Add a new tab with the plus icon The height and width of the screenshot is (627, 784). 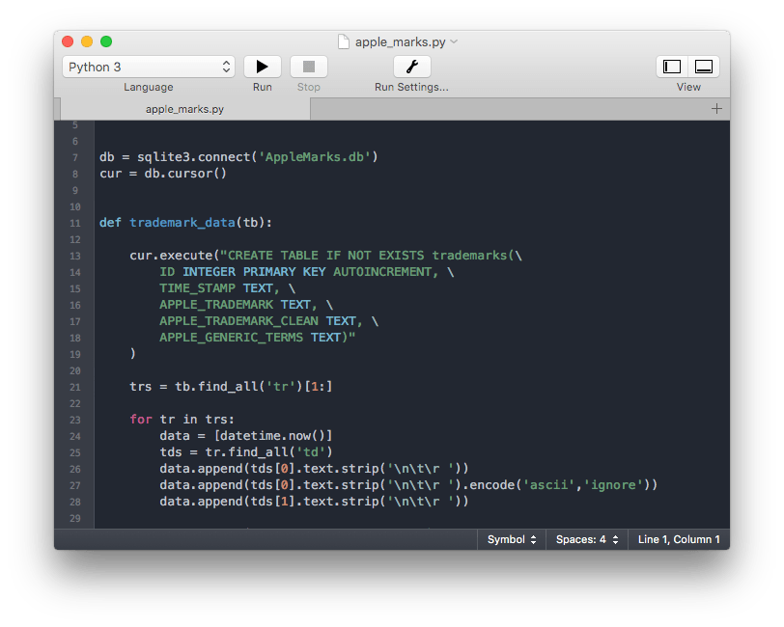tap(716, 109)
